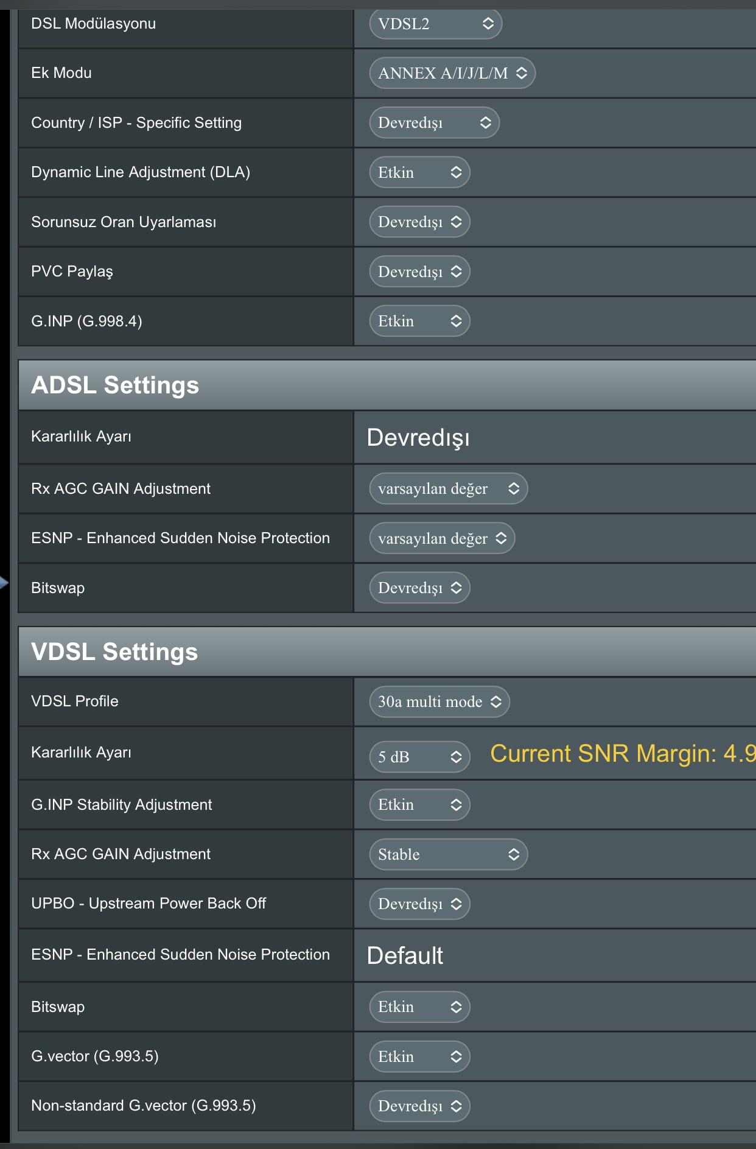Screen dimensions: 756x1149
Task: Open Country / ISP Specific Setting dropdown
Action: click(434, 122)
